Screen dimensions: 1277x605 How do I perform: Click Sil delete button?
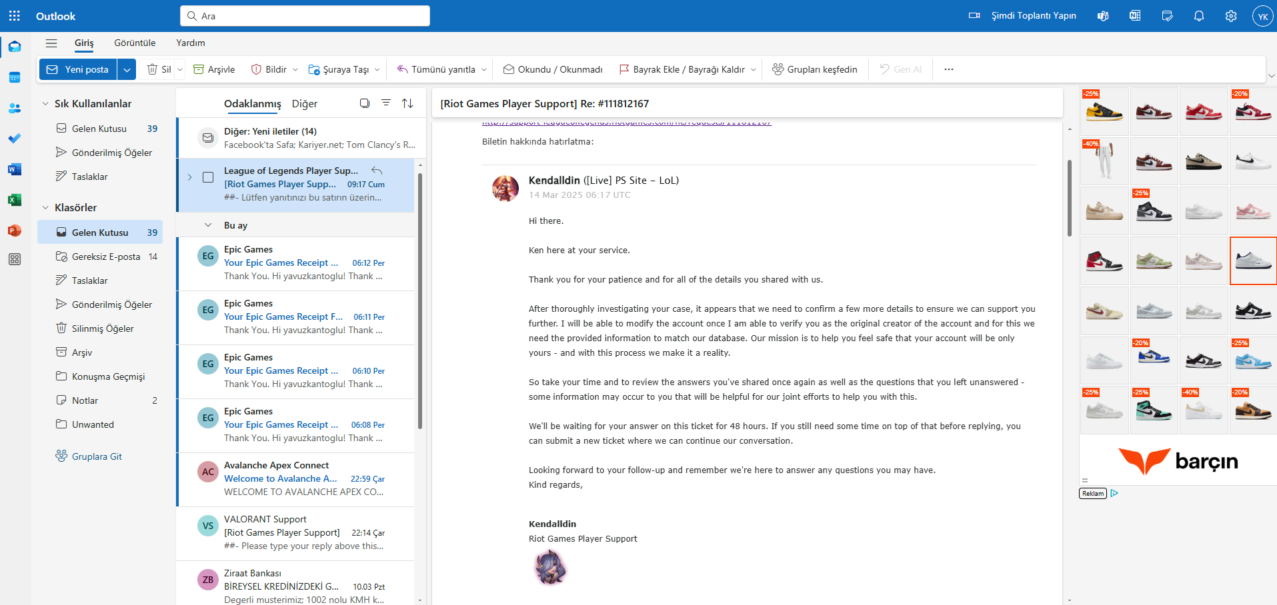click(x=159, y=69)
